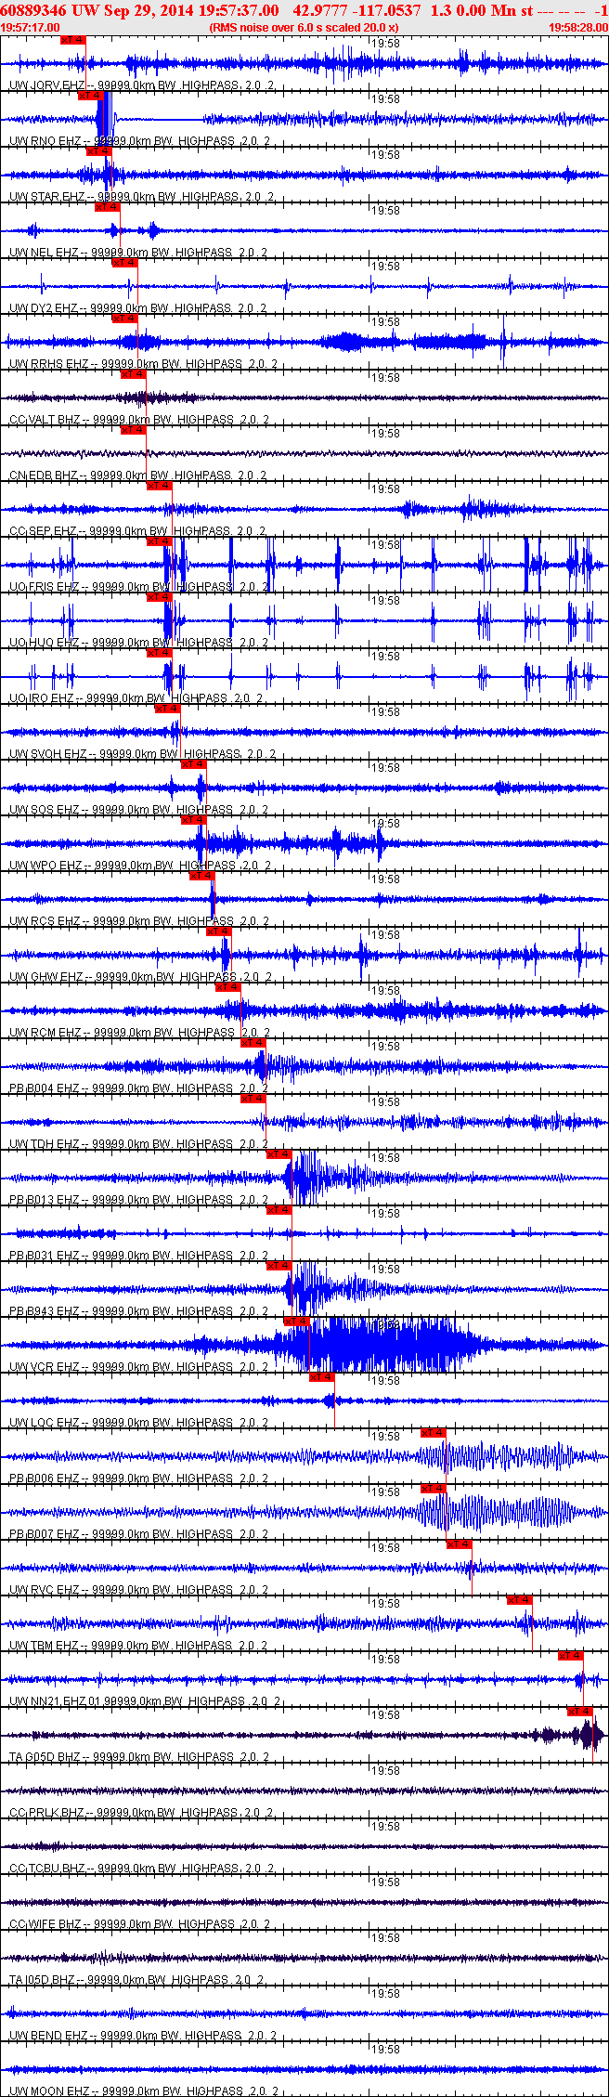Click the pick marker on the RRHS trace
This screenshot has width=609, height=2097.
(x=124, y=319)
